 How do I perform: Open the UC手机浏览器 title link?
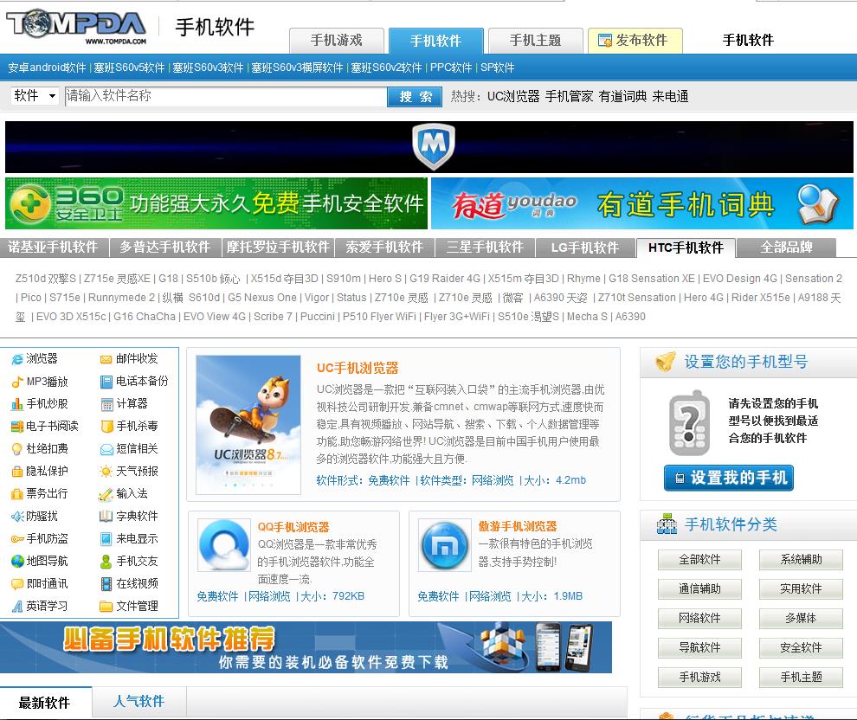358,368
